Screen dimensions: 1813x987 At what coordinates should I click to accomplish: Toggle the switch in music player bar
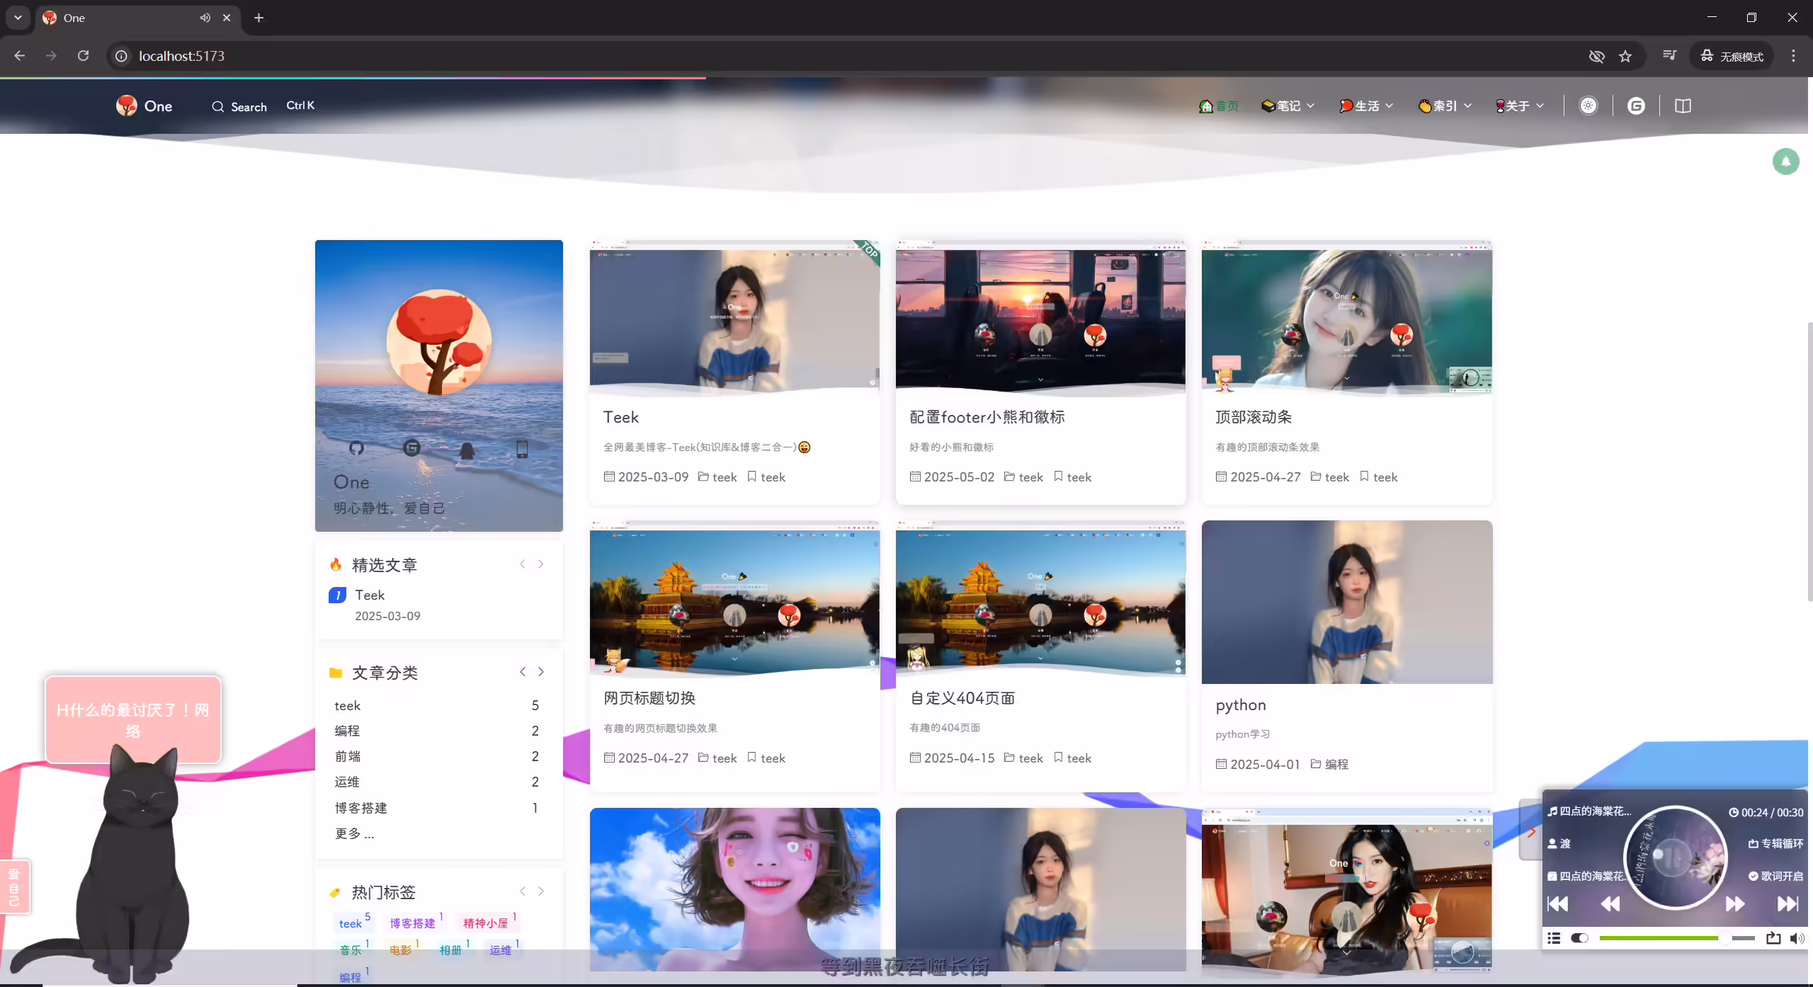[x=1579, y=938]
